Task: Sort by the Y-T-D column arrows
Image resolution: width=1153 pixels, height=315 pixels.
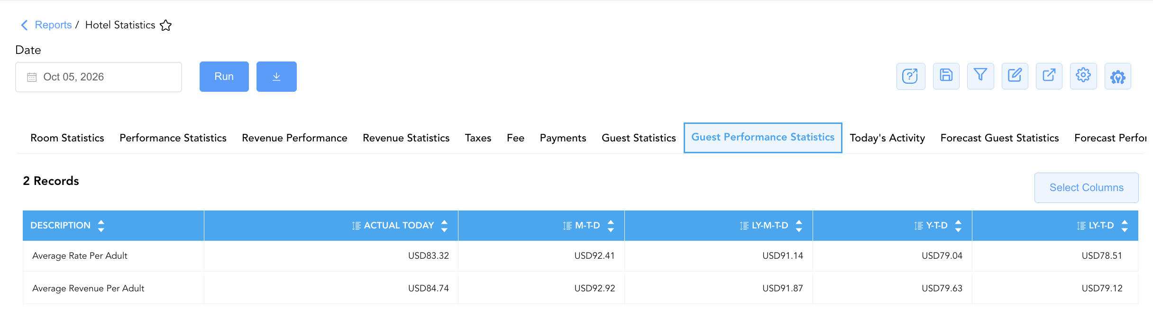Action: pyautogui.click(x=958, y=226)
